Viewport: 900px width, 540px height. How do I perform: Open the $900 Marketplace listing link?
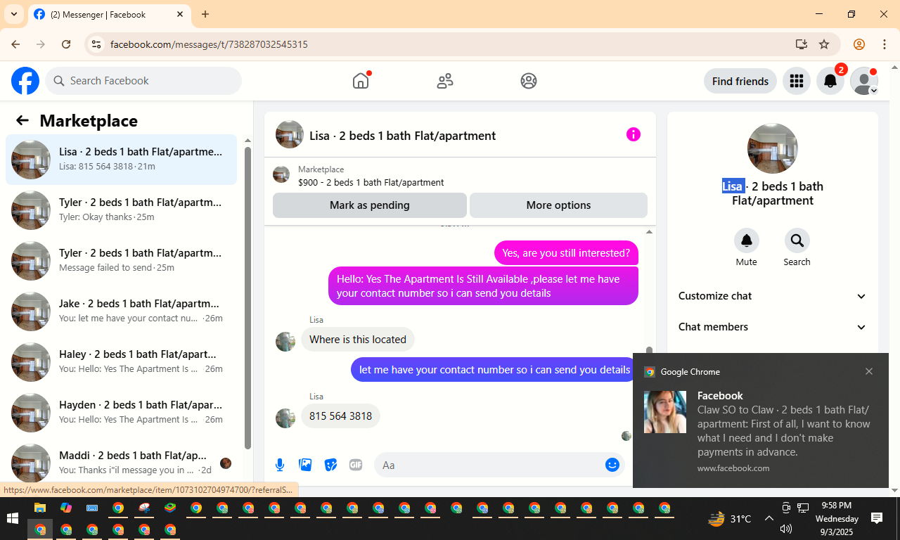[371, 182]
